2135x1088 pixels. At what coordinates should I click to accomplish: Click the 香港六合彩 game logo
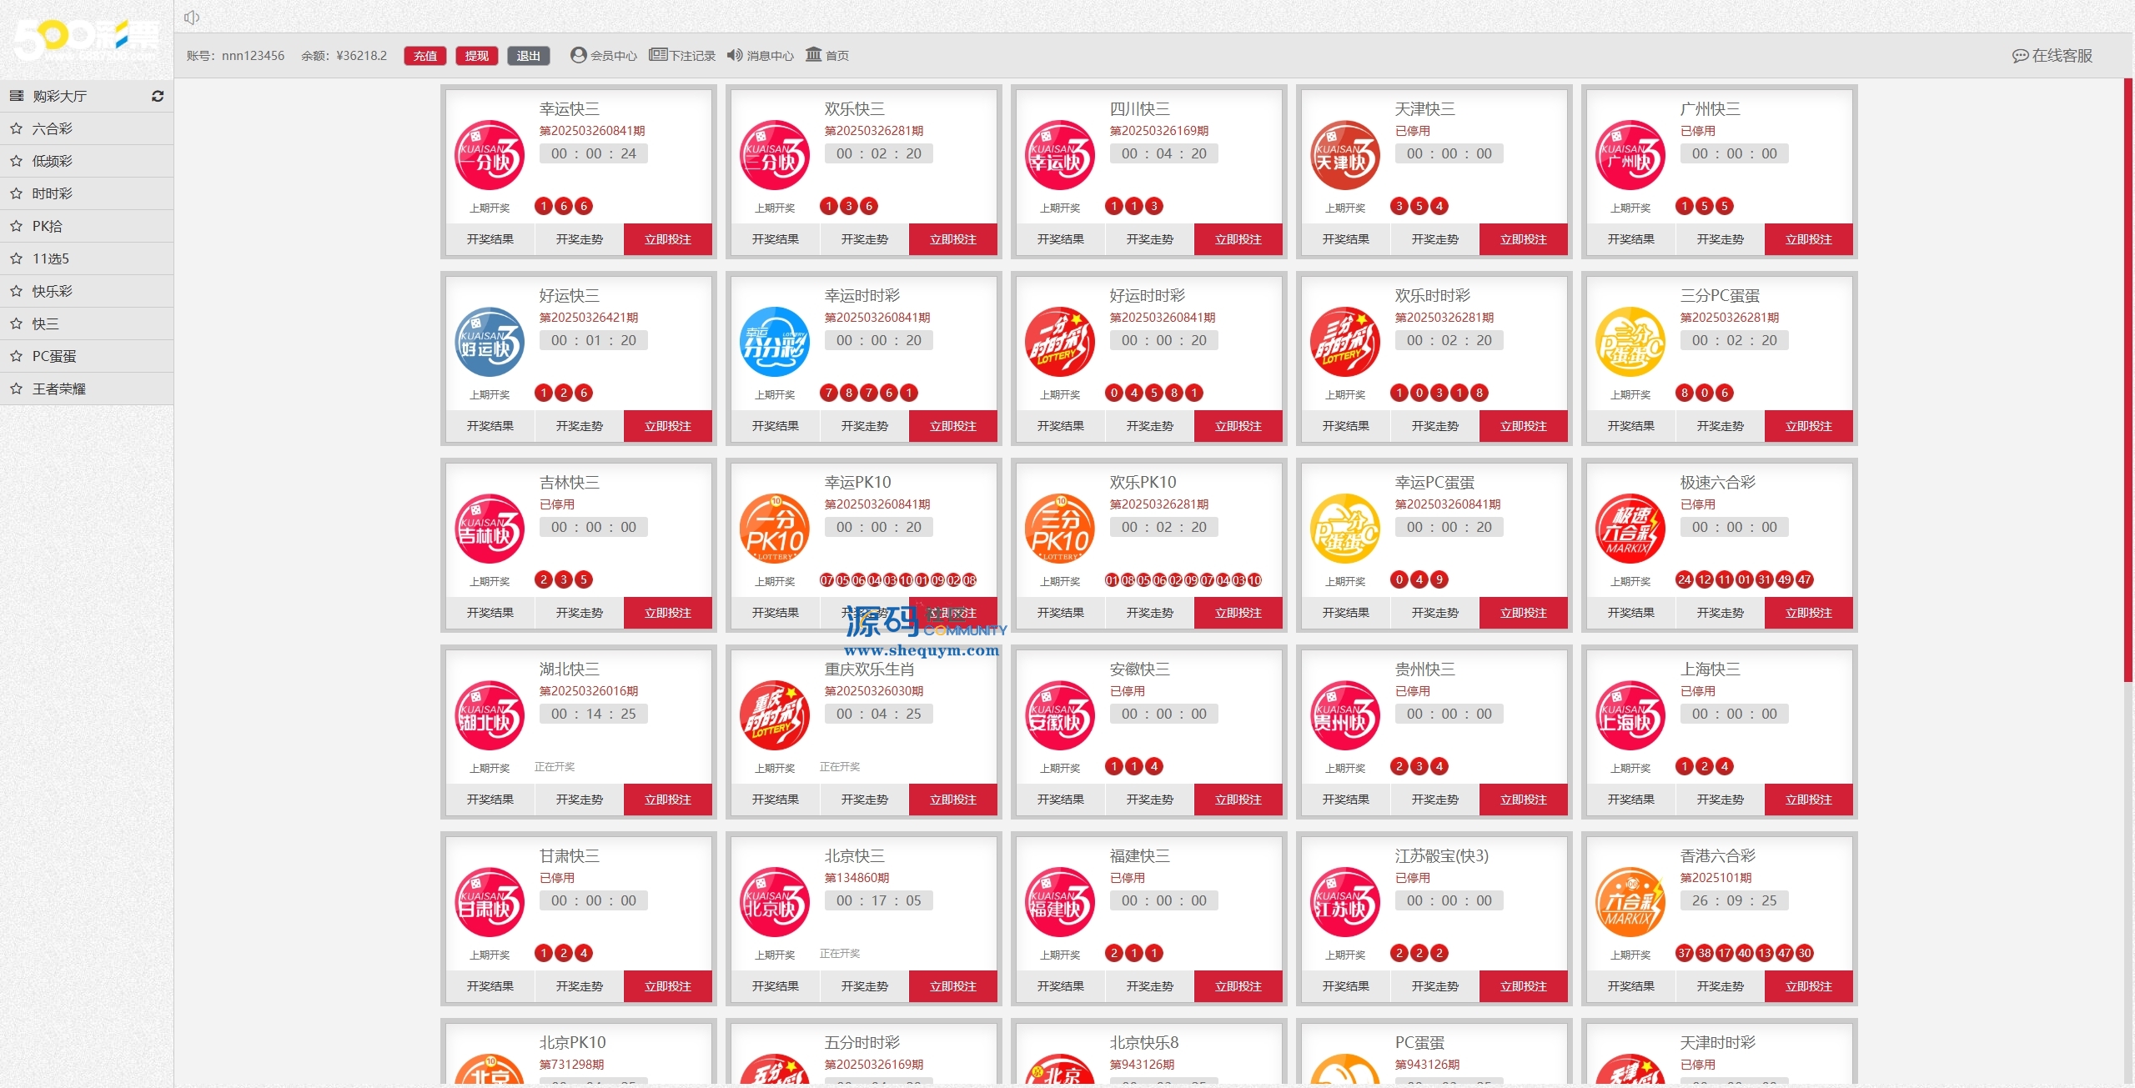(x=1630, y=903)
